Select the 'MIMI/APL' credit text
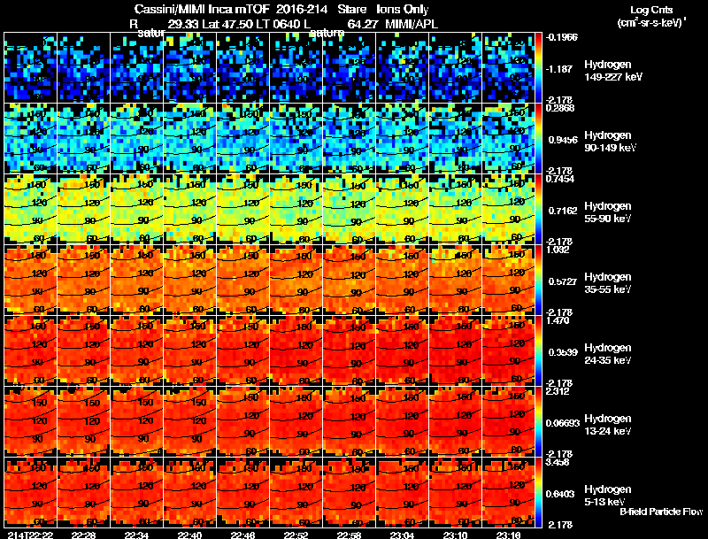 point(412,24)
